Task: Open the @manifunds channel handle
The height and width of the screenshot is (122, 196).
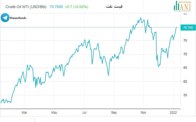Action: point(18,18)
